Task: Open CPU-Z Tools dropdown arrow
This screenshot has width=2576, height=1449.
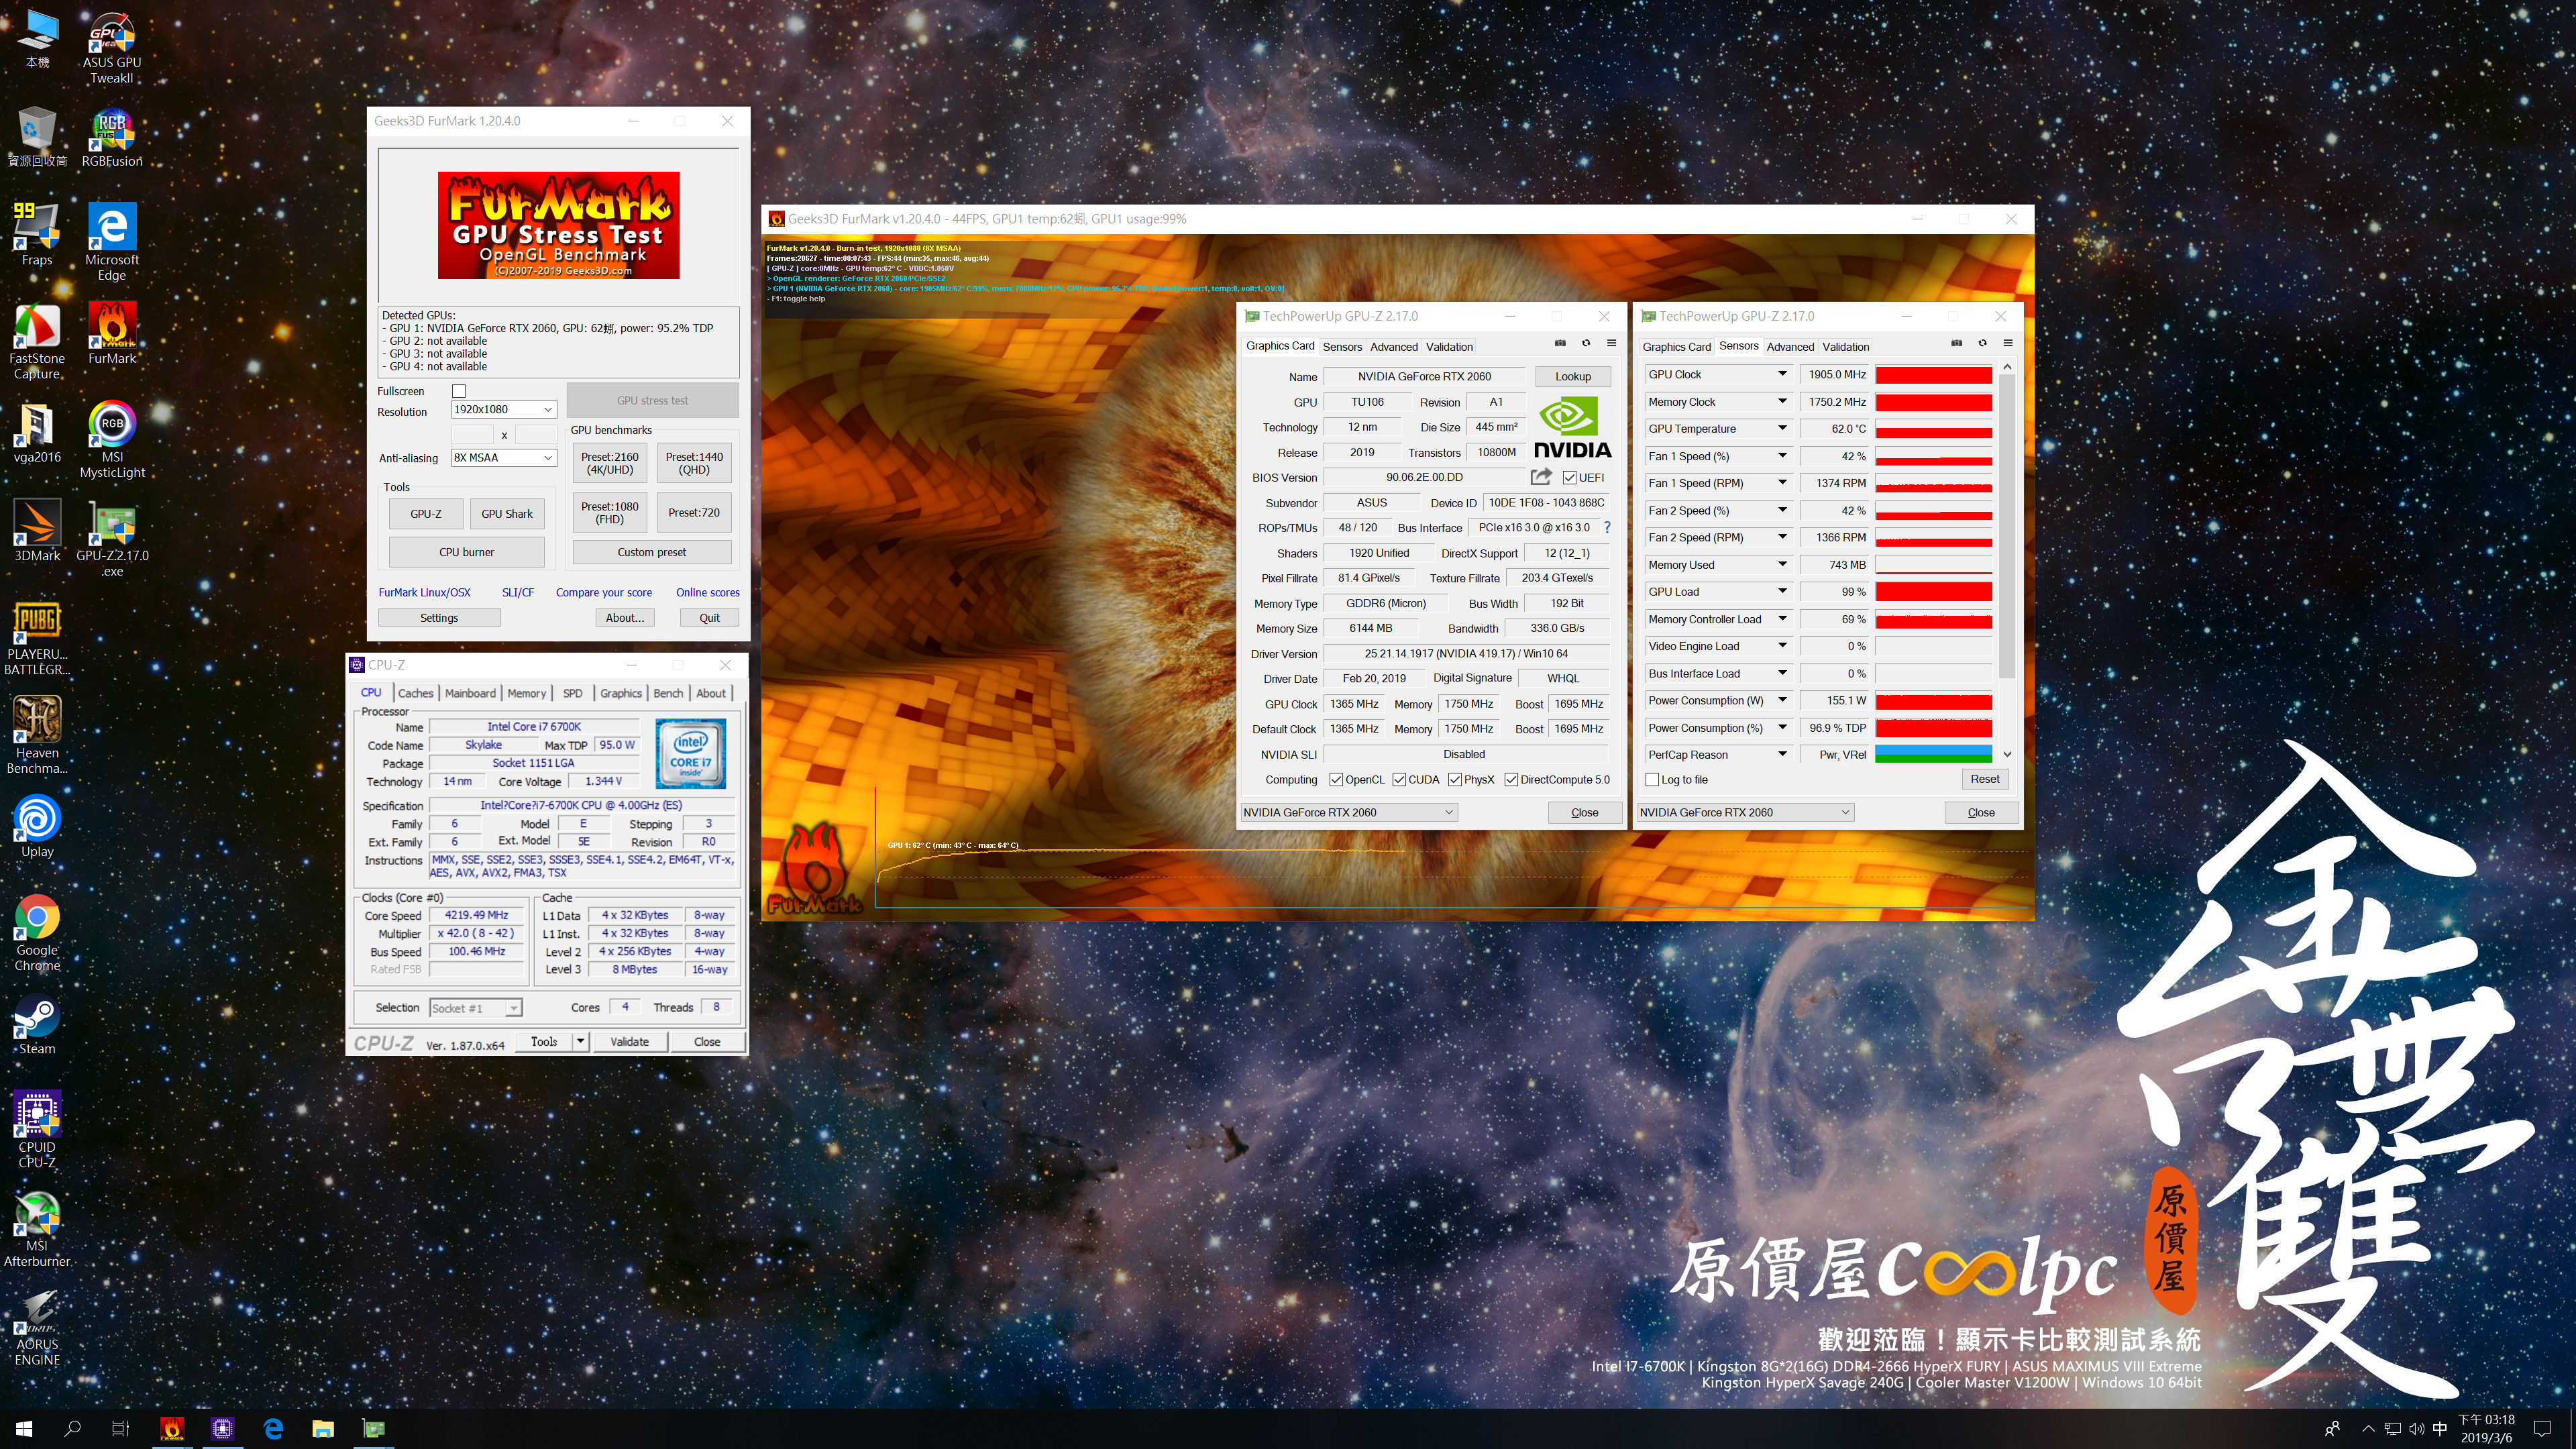Action: [x=580, y=1041]
